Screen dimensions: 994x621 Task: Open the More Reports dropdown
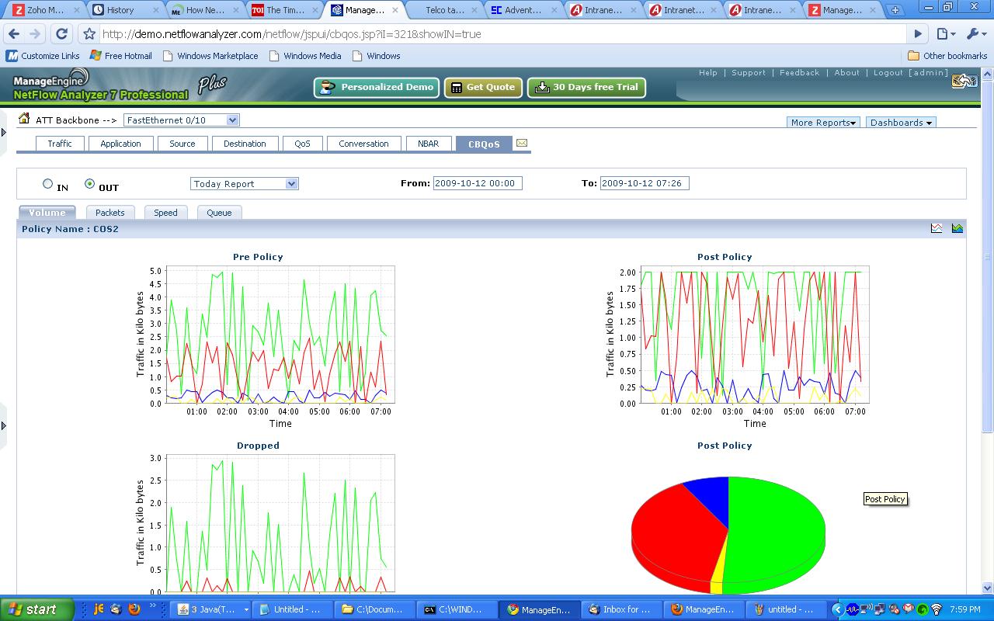click(x=823, y=123)
